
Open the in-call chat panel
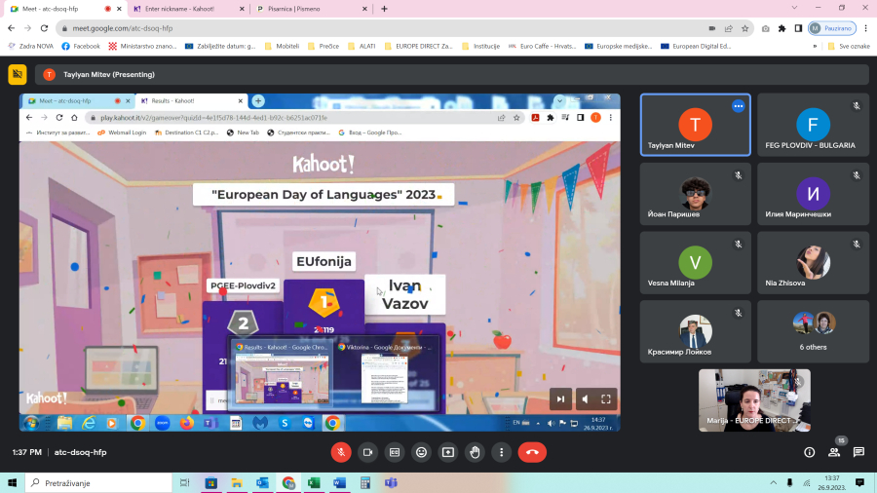(x=858, y=452)
